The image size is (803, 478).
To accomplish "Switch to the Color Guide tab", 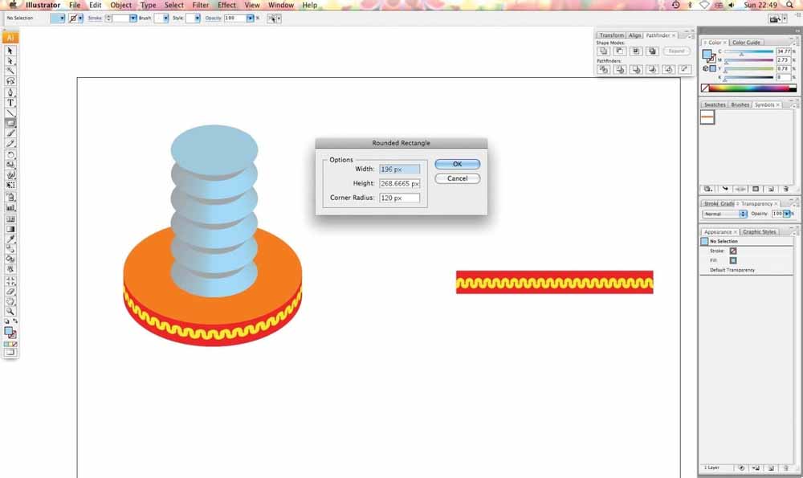I will pos(746,43).
